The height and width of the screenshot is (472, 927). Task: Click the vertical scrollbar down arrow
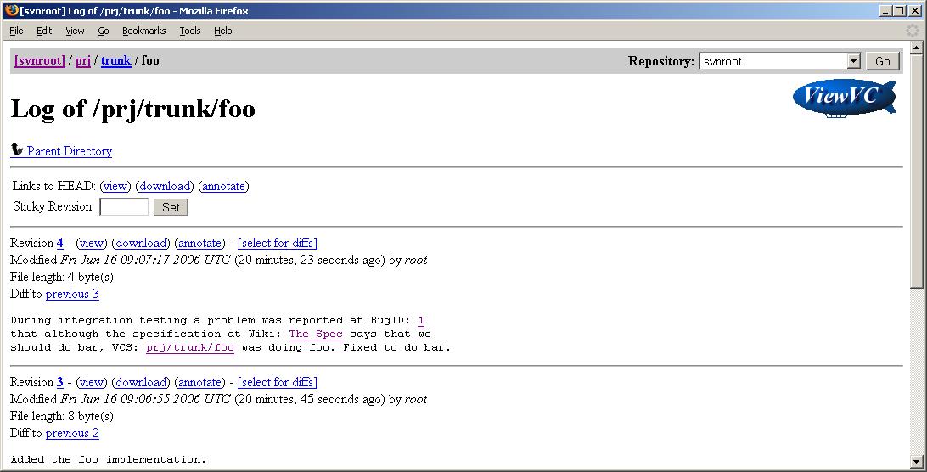coord(919,465)
